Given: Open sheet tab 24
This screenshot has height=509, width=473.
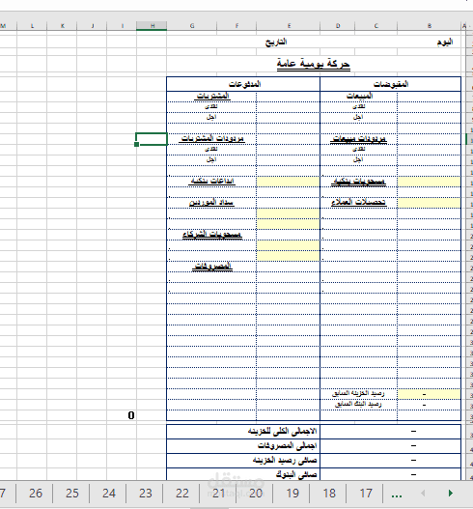Looking at the screenshot, I should (x=109, y=494).
